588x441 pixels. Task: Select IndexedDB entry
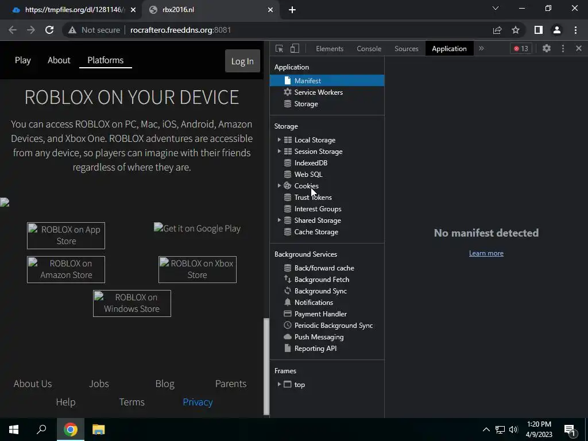(311, 163)
